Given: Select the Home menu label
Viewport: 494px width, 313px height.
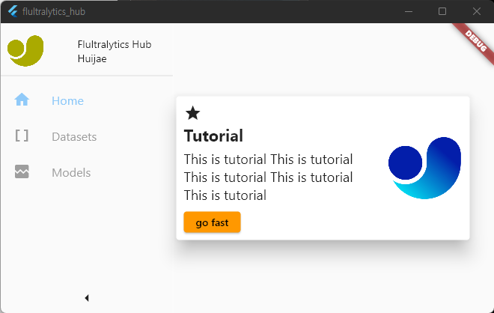Looking at the screenshot, I should tap(67, 101).
